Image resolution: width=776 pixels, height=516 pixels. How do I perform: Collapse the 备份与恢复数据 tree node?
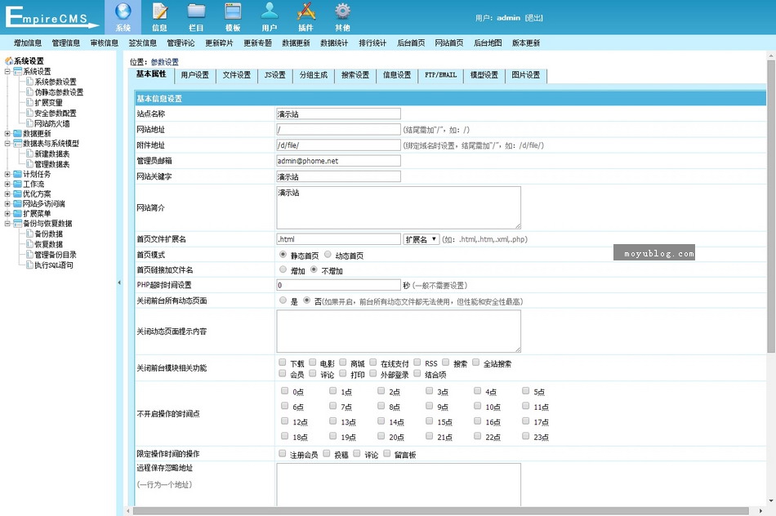pos(7,224)
